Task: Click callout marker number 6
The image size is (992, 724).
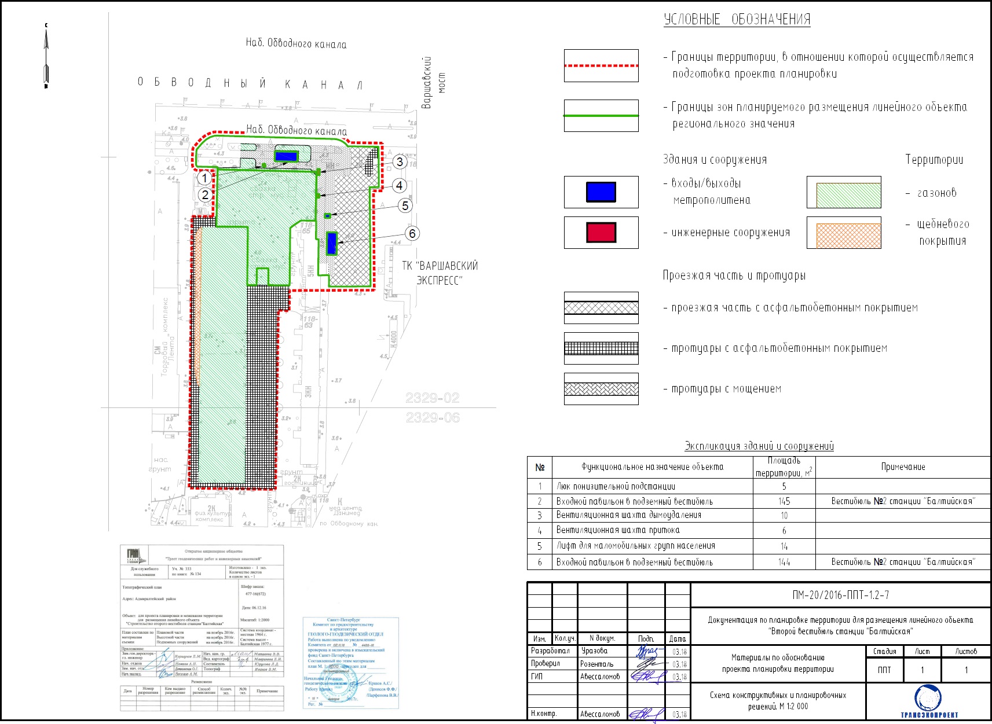Action: click(x=412, y=233)
